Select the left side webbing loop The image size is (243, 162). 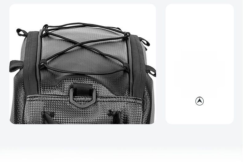16,66
